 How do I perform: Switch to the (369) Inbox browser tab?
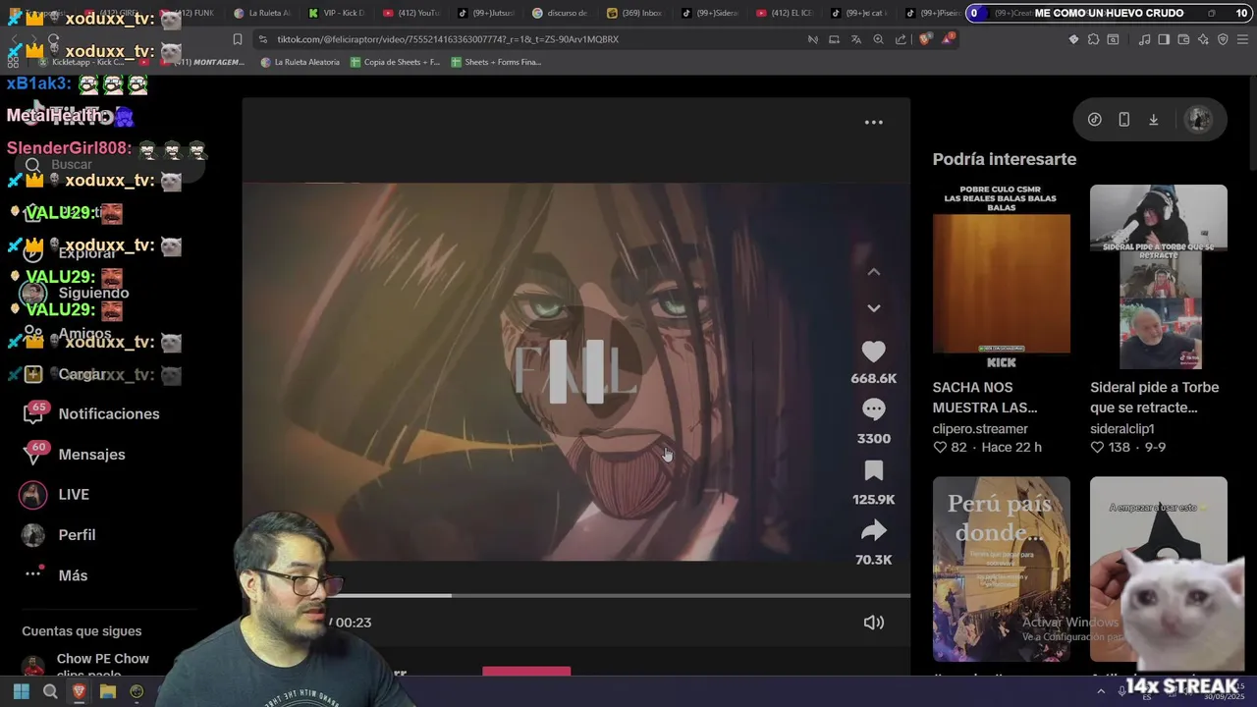[x=634, y=13]
